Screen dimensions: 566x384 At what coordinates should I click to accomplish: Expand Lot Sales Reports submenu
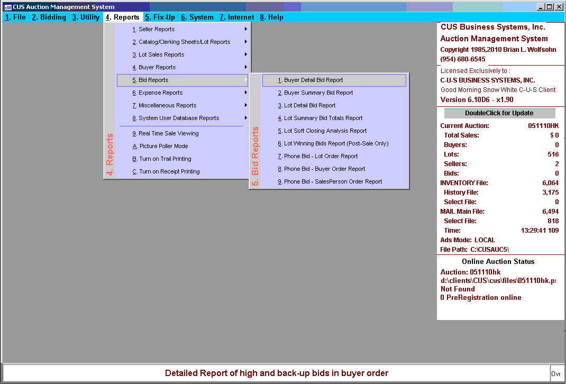pyautogui.click(x=182, y=54)
